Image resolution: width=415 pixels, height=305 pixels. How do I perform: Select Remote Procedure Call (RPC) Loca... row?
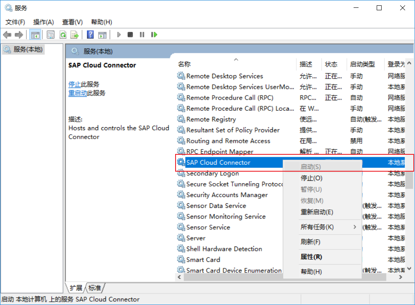pyautogui.click(x=291, y=109)
